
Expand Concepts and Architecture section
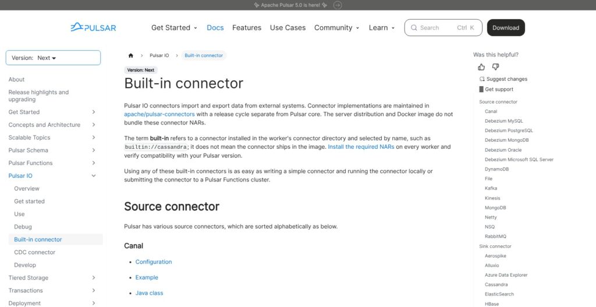(x=94, y=124)
